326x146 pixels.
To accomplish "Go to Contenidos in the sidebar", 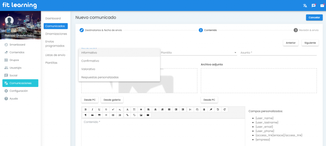I will pyautogui.click(x=17, y=52).
